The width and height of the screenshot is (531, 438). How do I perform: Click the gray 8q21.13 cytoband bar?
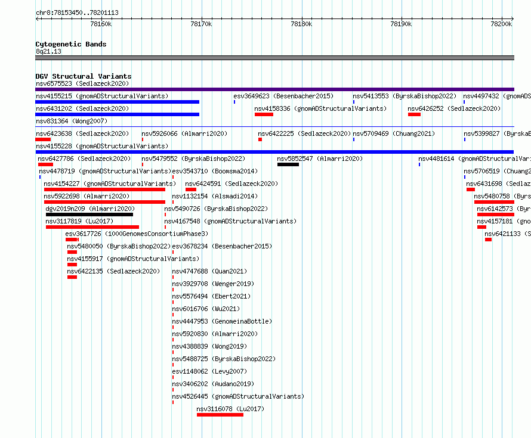[274, 58]
